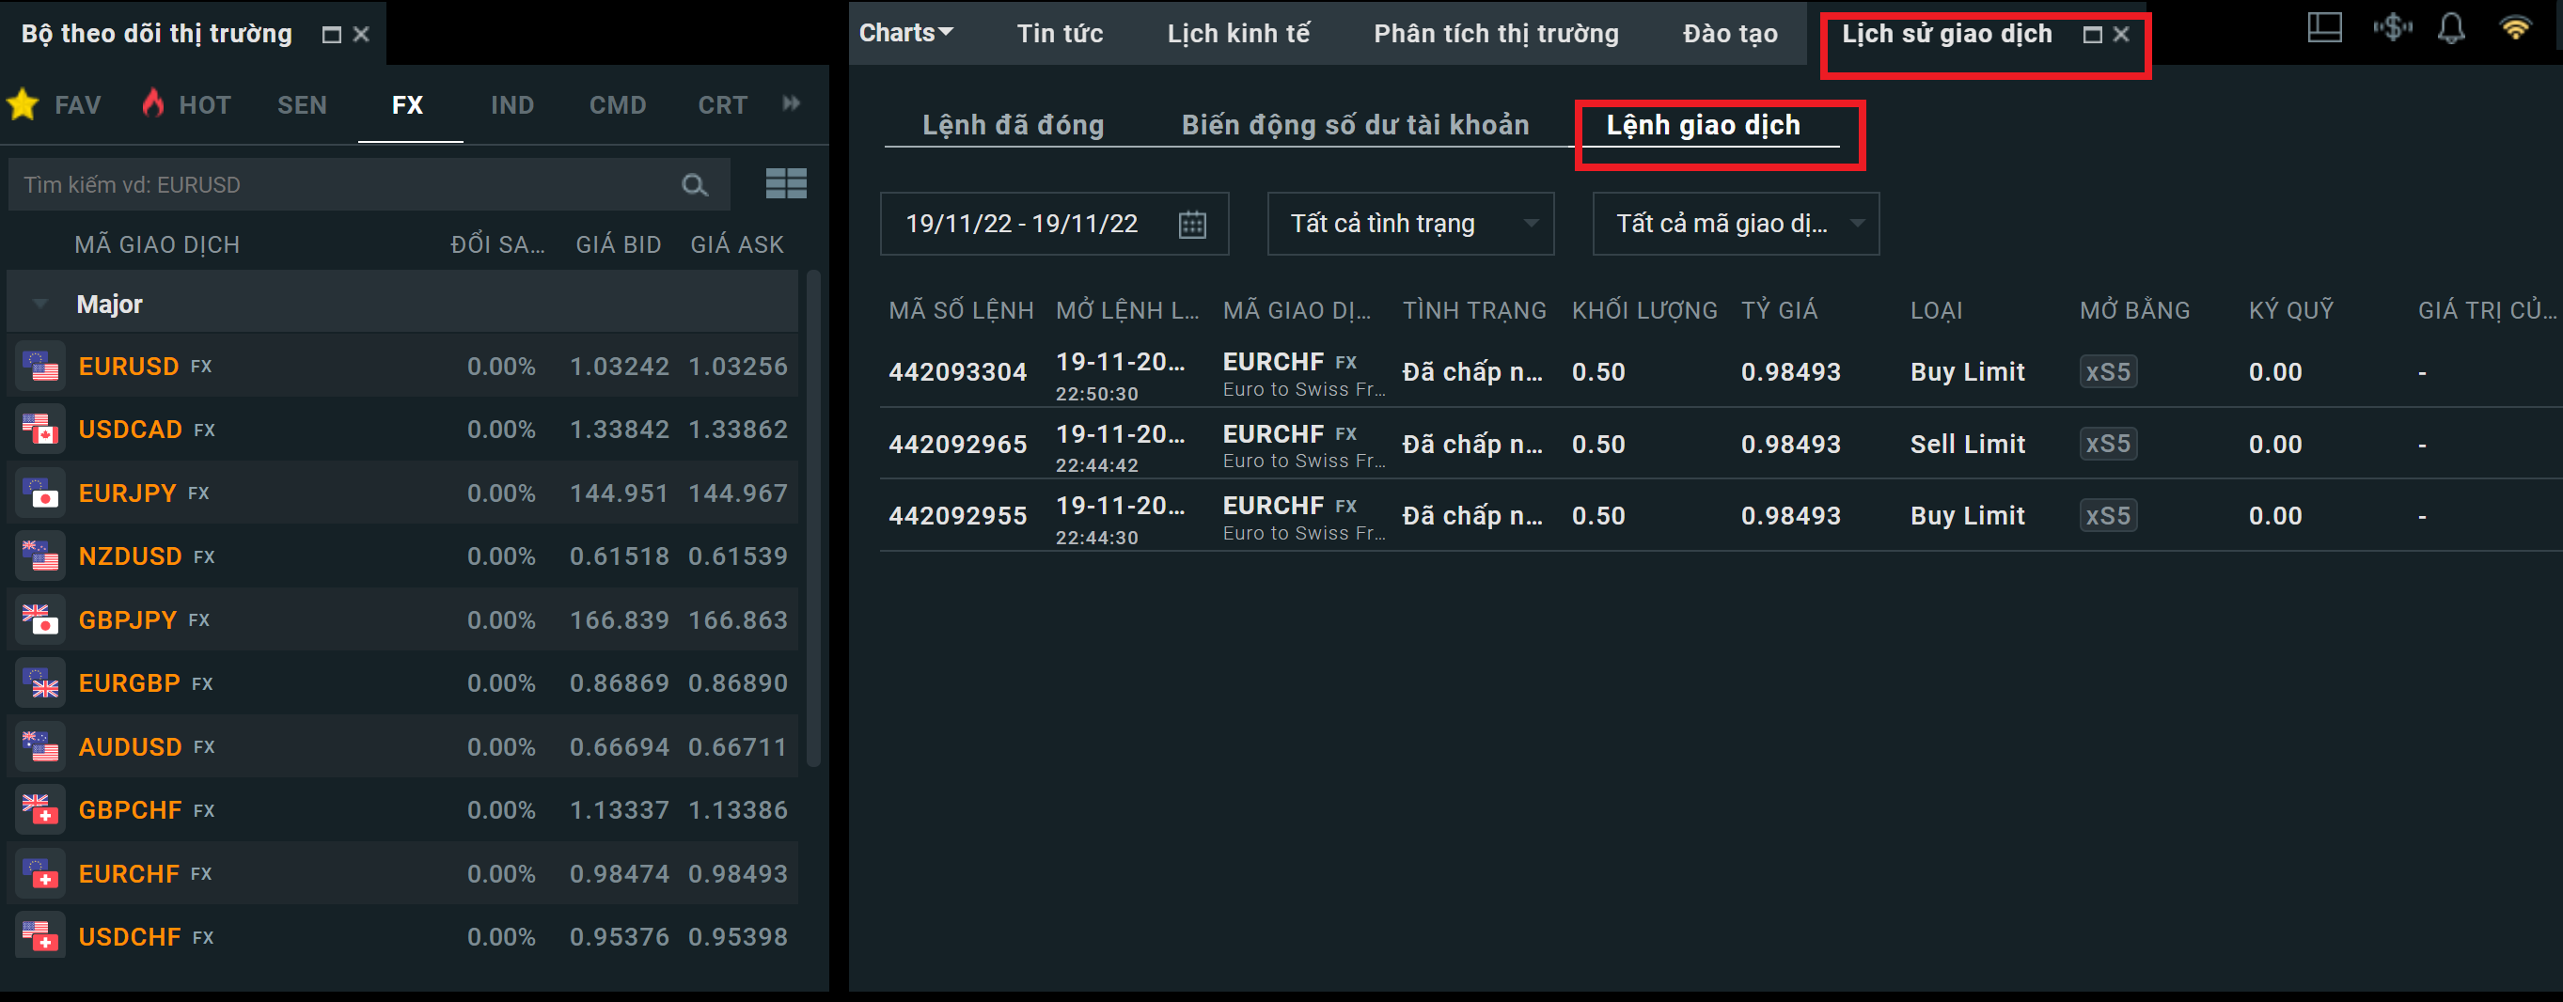Select the CMD category tab
The image size is (2563, 1002).
(618, 104)
